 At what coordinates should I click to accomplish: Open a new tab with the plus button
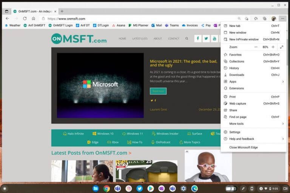pyautogui.click(x=62, y=11)
